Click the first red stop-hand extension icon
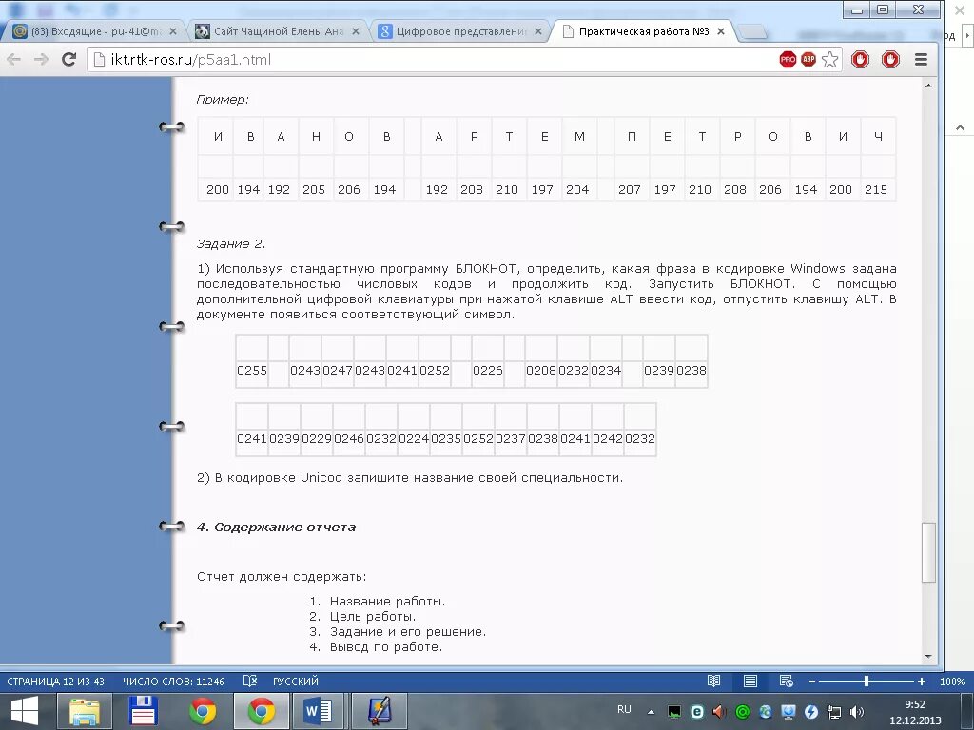 pos(860,60)
